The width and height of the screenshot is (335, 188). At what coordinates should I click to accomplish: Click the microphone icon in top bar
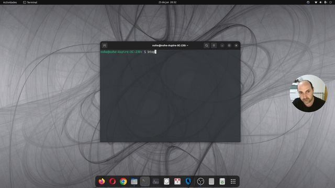click(x=326, y=2)
